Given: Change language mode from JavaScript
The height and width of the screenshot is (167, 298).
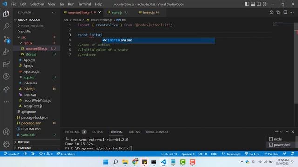Looking at the screenshot, I should (x=233, y=154).
